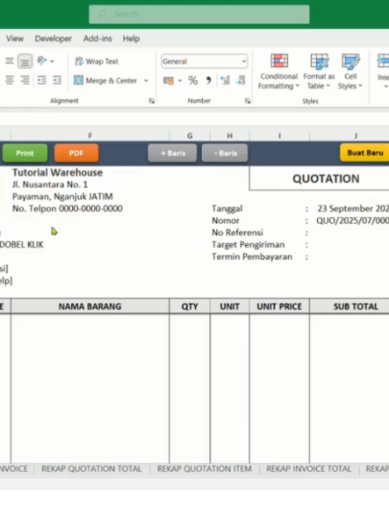
Task: Toggle middle align button
Action: click(25, 62)
